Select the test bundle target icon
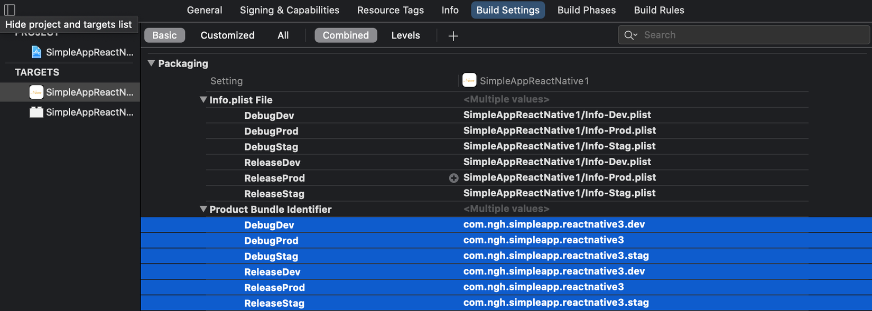The image size is (872, 311). tap(36, 112)
